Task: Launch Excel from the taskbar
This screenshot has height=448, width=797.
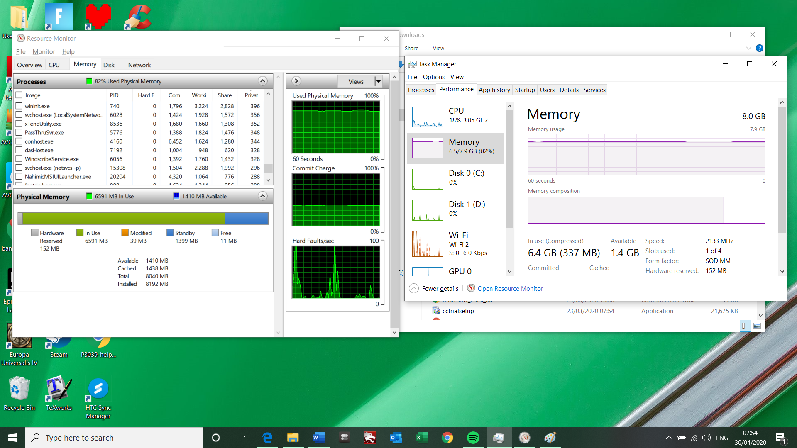Action: point(421,438)
